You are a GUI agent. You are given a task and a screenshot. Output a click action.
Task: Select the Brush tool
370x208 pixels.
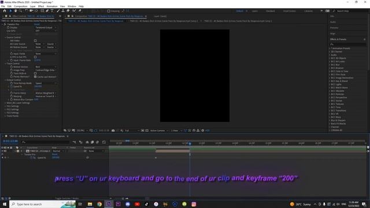pos(58,11)
